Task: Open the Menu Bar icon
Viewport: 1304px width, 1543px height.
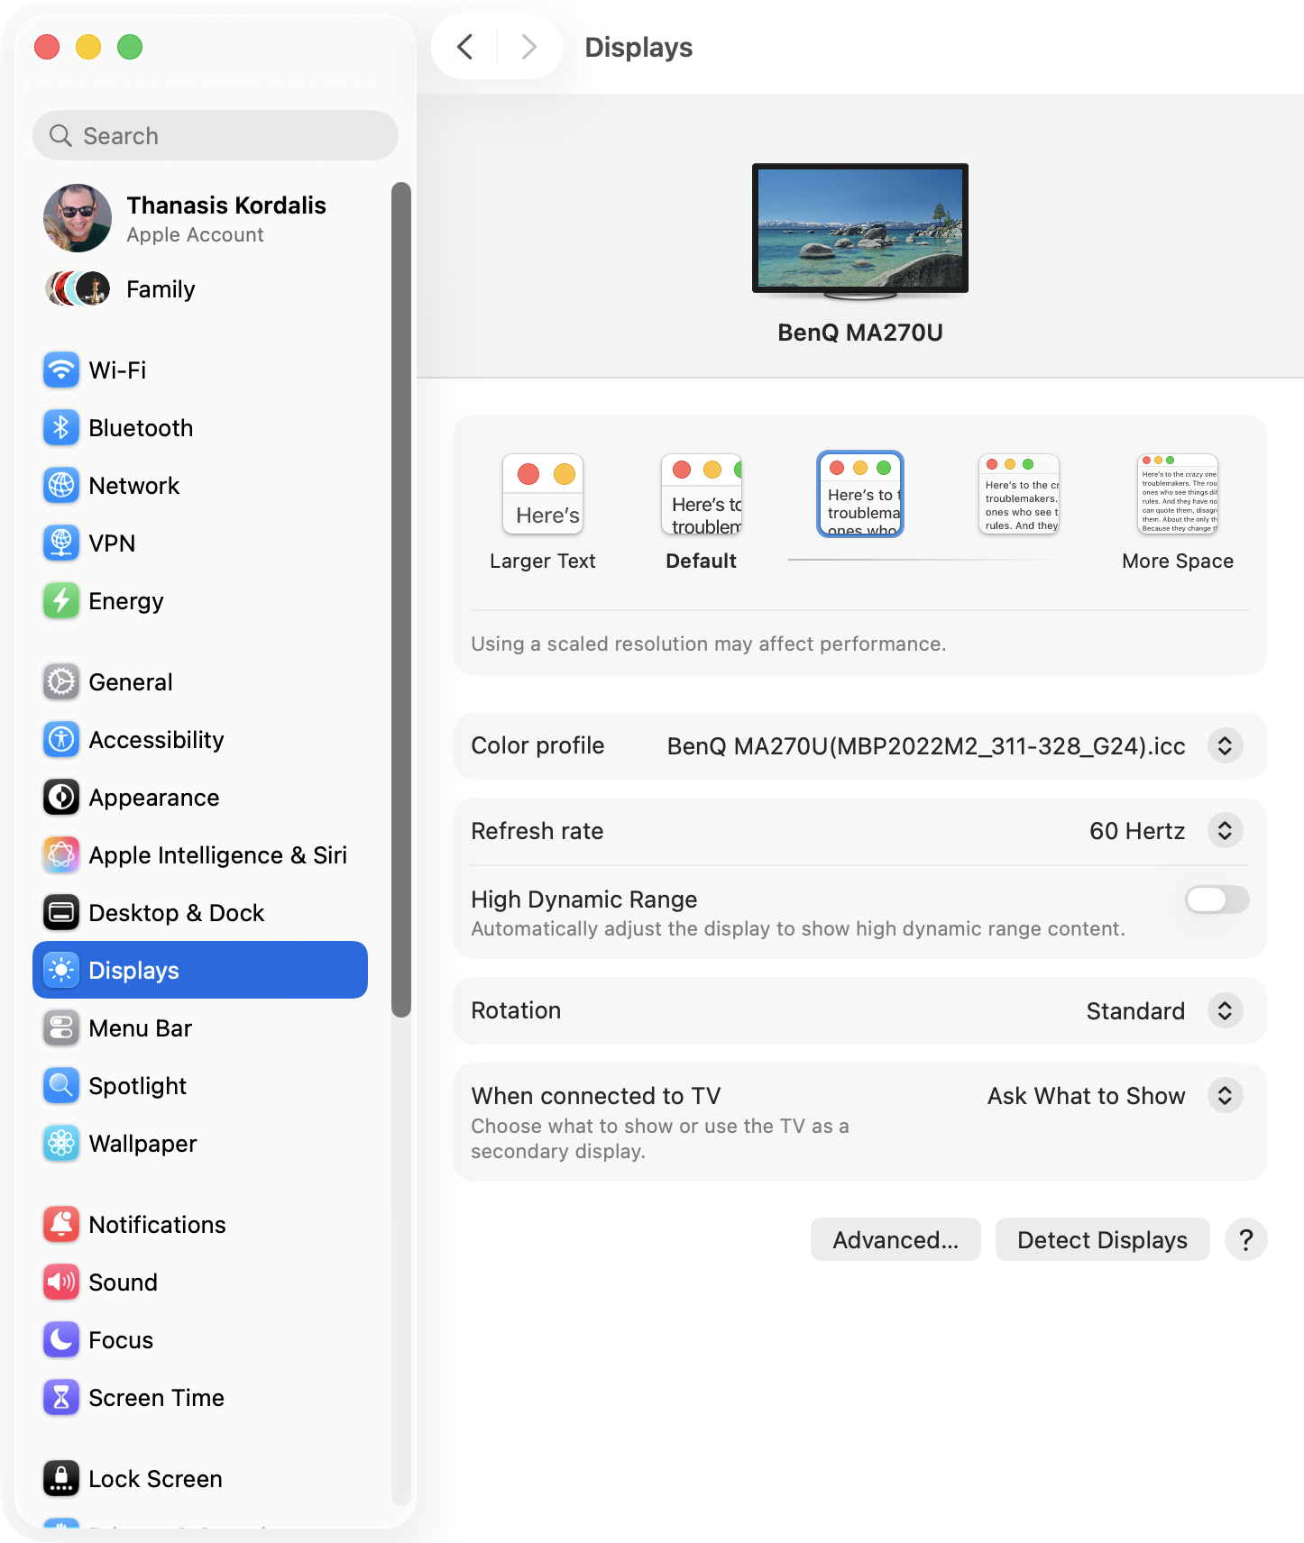Action: tap(61, 1028)
